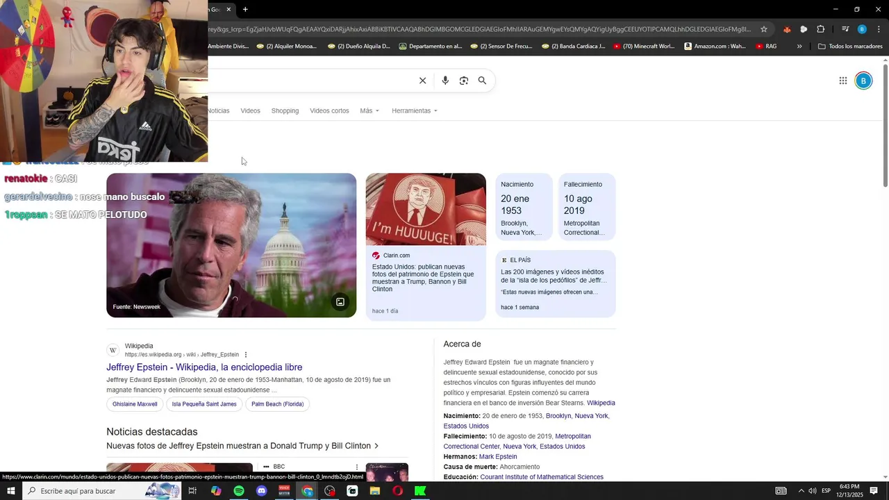The width and height of the screenshot is (889, 500).
Task: Open the Sensor De Frecu... bookmark
Action: pyautogui.click(x=501, y=47)
